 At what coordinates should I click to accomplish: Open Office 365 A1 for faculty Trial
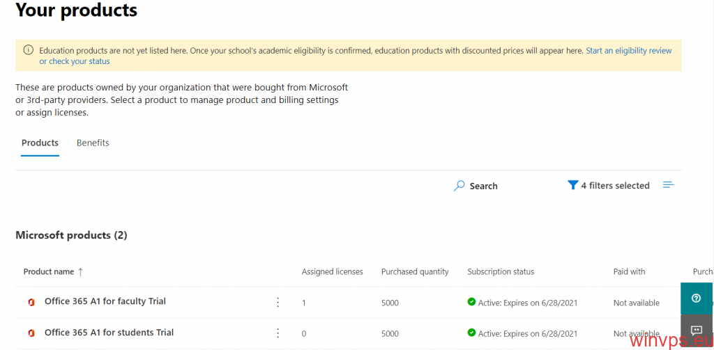point(105,301)
